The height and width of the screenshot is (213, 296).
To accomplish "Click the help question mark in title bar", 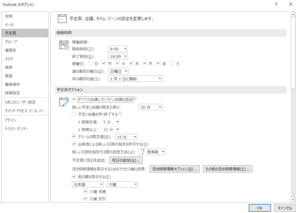I will [x=275, y=4].
